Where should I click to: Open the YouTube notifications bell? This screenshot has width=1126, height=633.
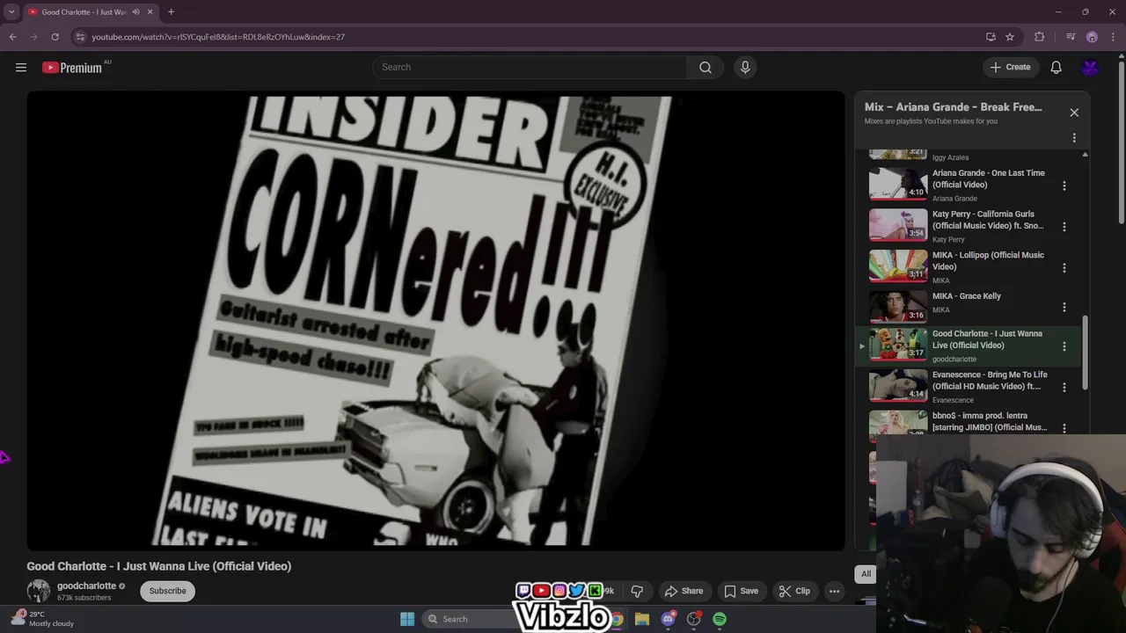pyautogui.click(x=1056, y=67)
